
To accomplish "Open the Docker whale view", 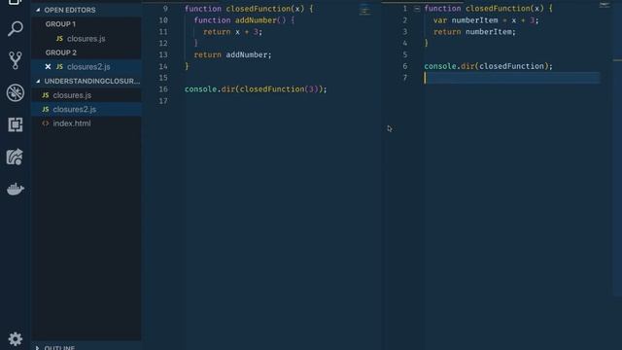I will pos(16,189).
